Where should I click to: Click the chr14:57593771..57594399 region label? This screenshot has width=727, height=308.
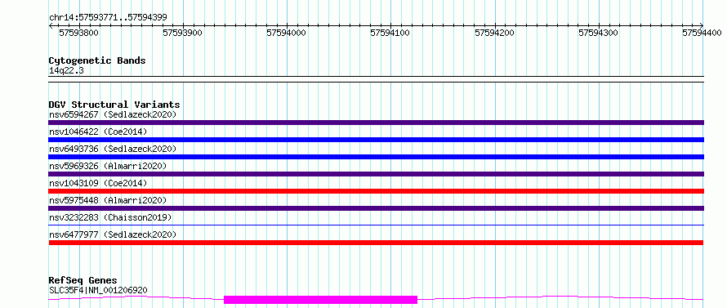point(108,18)
